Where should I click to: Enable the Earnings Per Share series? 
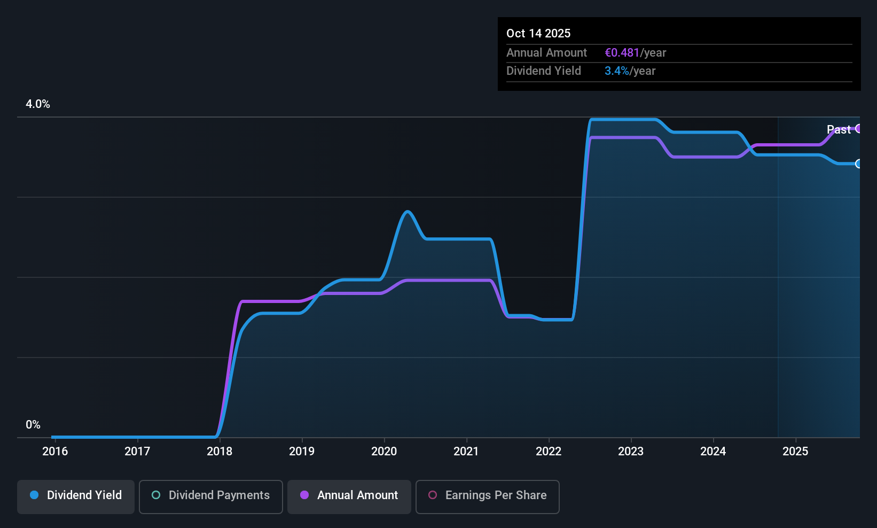click(487, 496)
